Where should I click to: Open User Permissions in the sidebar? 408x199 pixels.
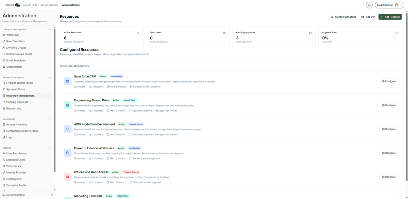27,153
